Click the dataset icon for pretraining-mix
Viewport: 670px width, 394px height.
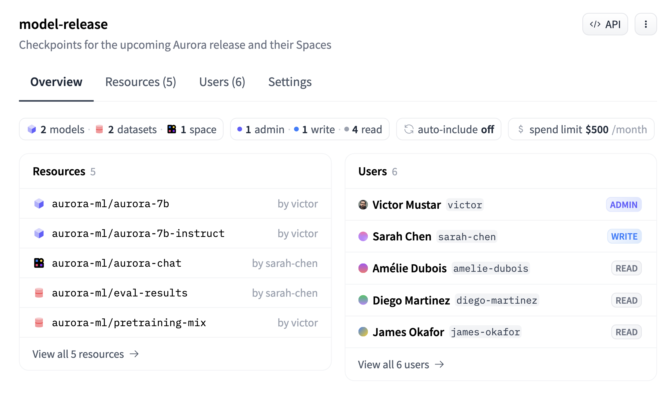click(39, 323)
